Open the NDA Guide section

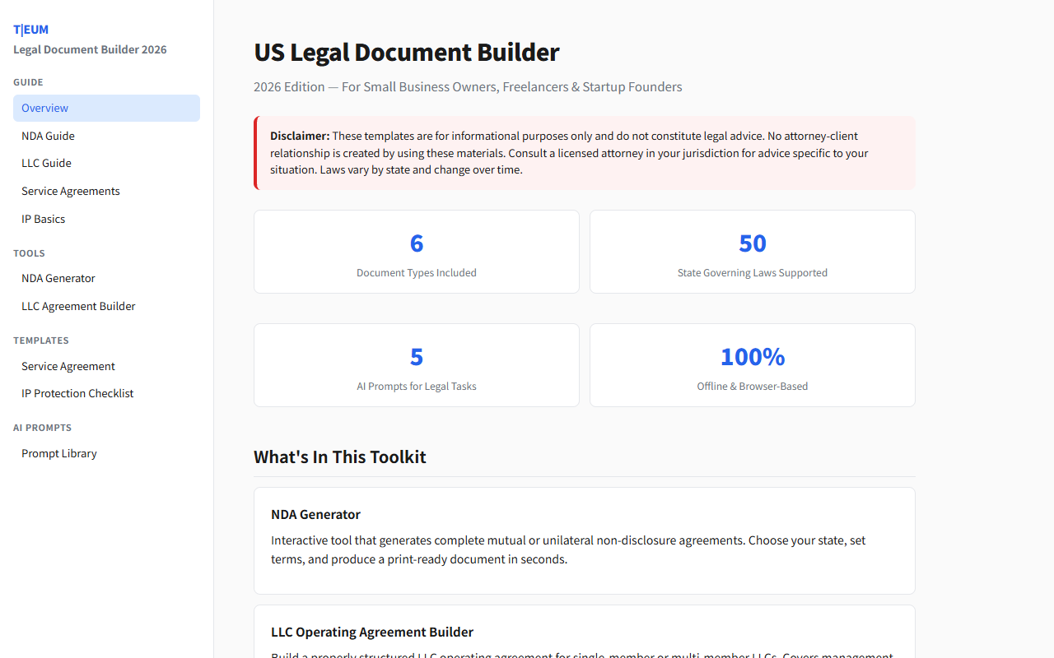pos(48,135)
